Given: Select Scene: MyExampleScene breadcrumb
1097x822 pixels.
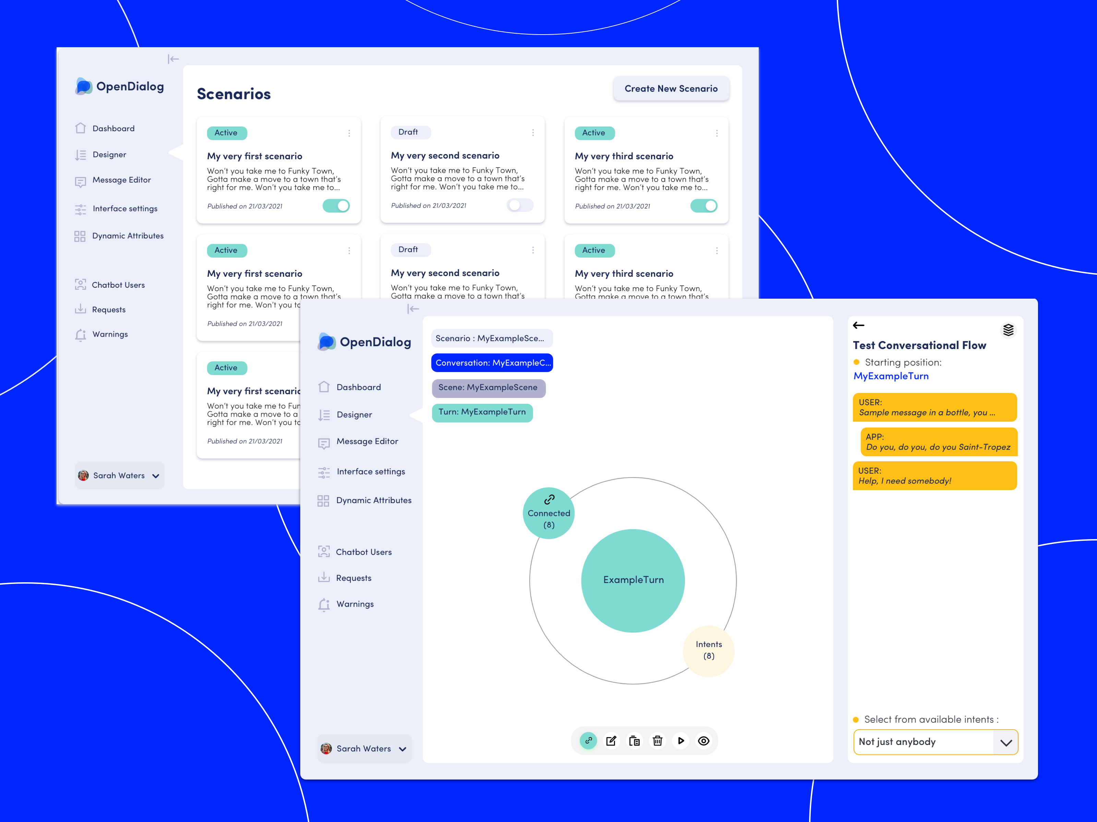Looking at the screenshot, I should tap(489, 388).
